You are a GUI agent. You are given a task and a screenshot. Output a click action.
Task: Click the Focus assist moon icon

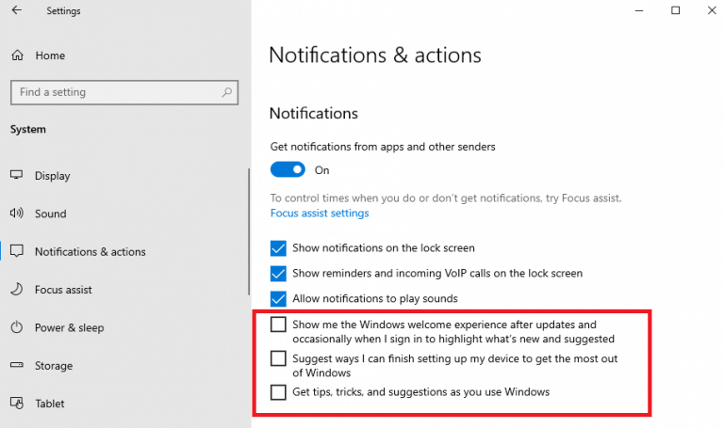click(17, 289)
